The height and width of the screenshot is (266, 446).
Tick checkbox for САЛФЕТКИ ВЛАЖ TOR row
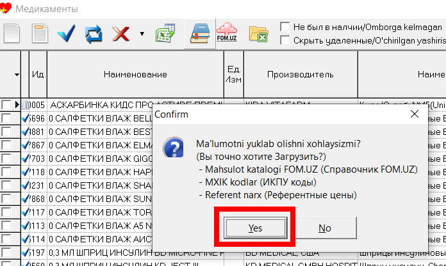pos(6,212)
